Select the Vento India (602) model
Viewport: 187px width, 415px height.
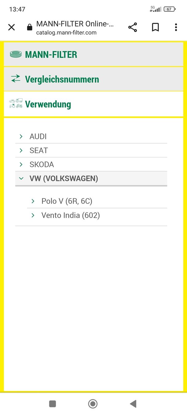click(x=70, y=215)
